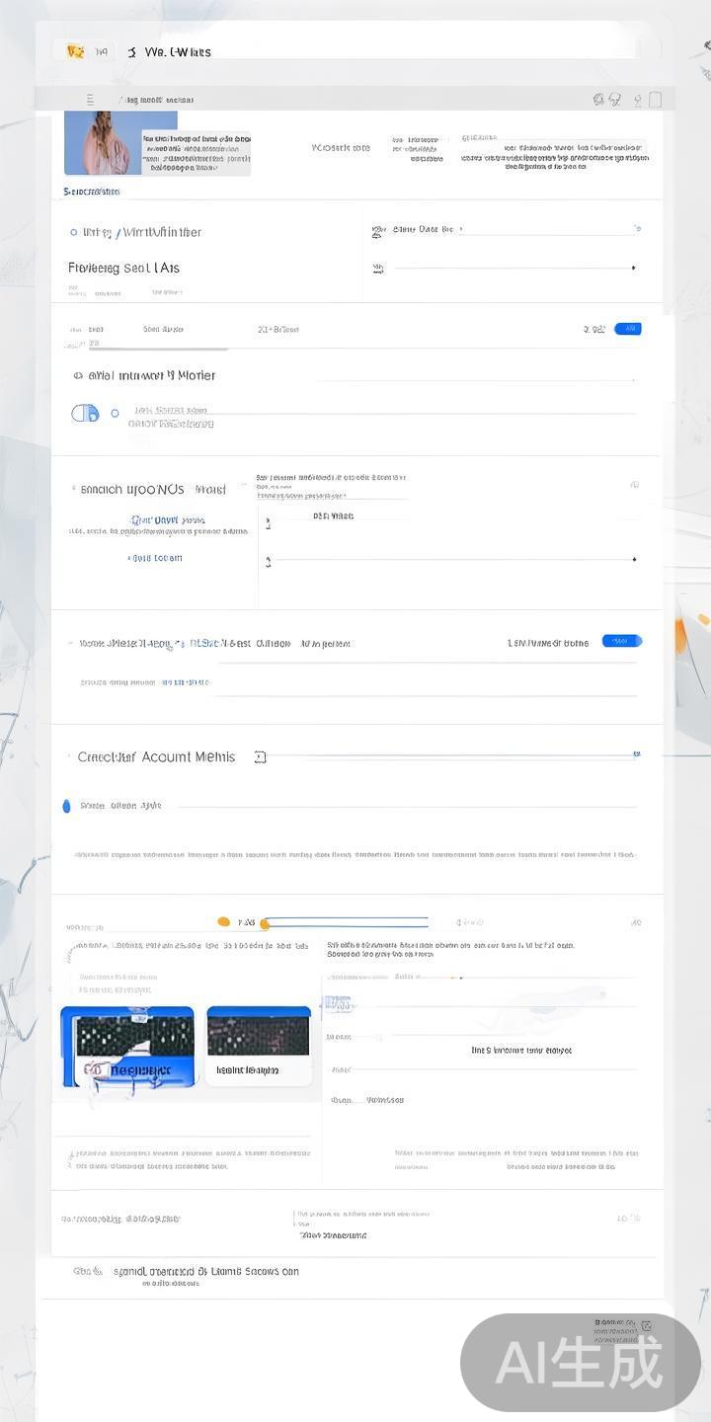Click the round icon at the toolbar's right side

coord(598,100)
